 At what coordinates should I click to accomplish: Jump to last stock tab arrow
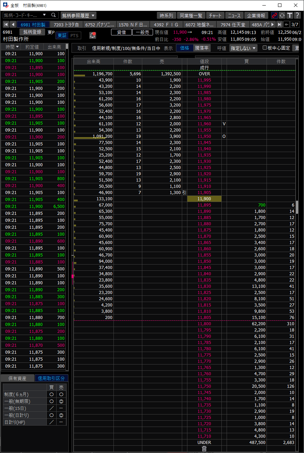[279, 24]
